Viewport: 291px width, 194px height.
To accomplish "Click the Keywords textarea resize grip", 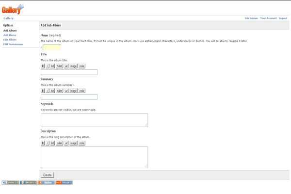I will pyautogui.click(x=146, y=125).
